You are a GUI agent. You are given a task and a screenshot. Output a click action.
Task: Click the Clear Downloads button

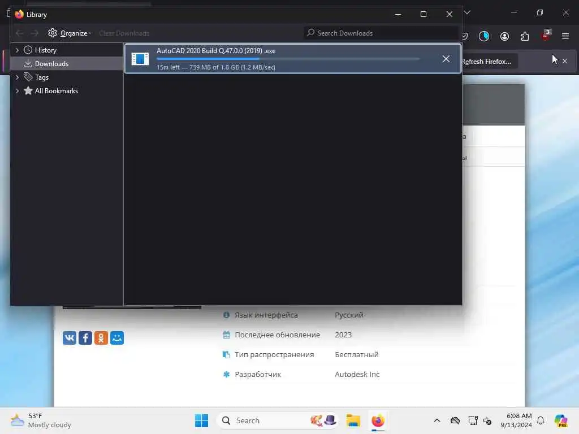pos(124,33)
